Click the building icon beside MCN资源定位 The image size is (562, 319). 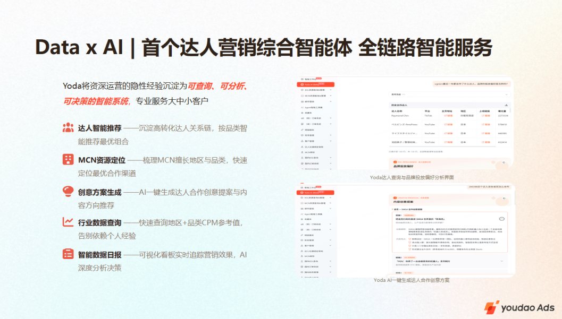(x=68, y=159)
